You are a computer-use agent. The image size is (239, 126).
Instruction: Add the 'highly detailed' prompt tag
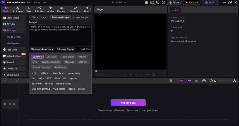[x=64, y=84]
